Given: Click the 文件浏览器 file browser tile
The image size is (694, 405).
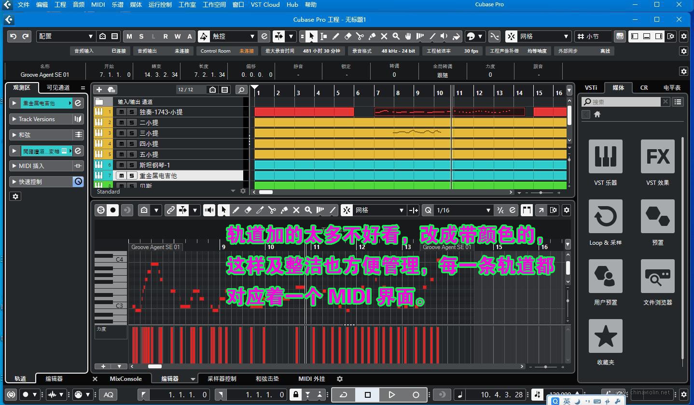Looking at the screenshot, I should point(657,282).
